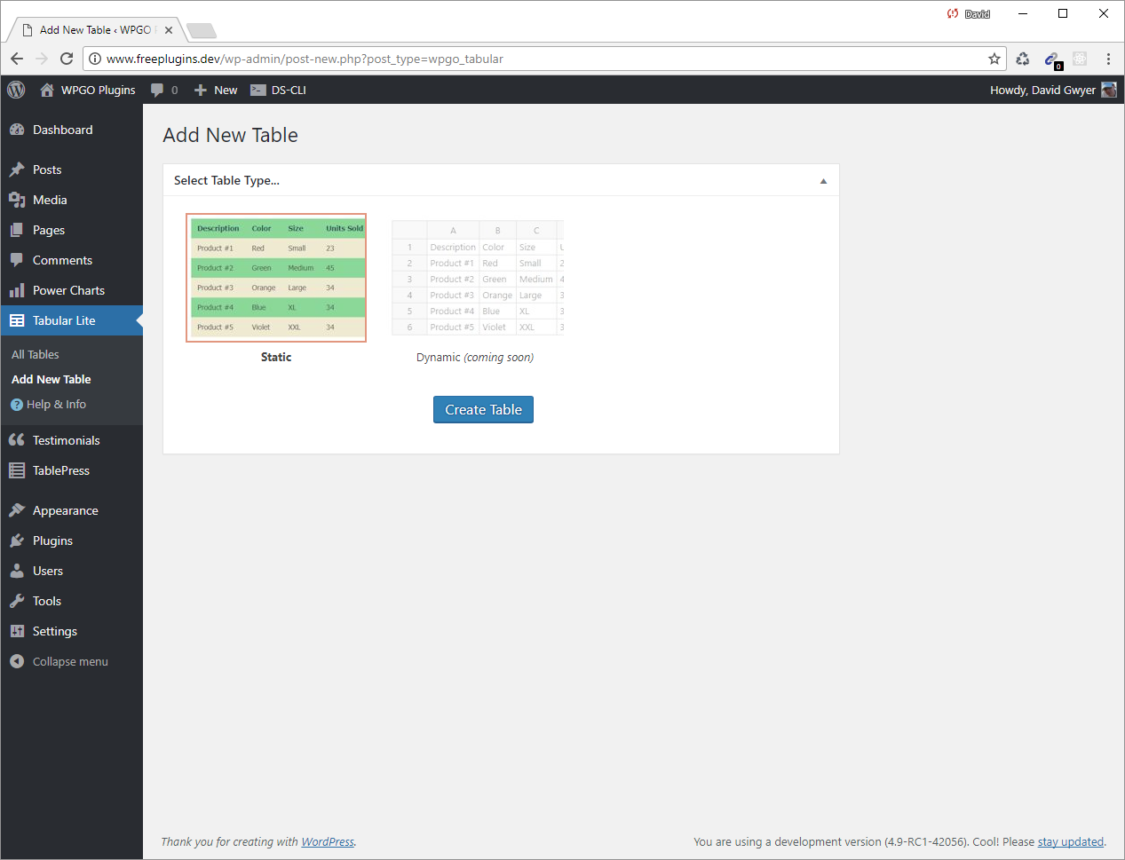This screenshot has width=1125, height=860.
Task: Click the Tools wrench icon
Action: click(17, 601)
